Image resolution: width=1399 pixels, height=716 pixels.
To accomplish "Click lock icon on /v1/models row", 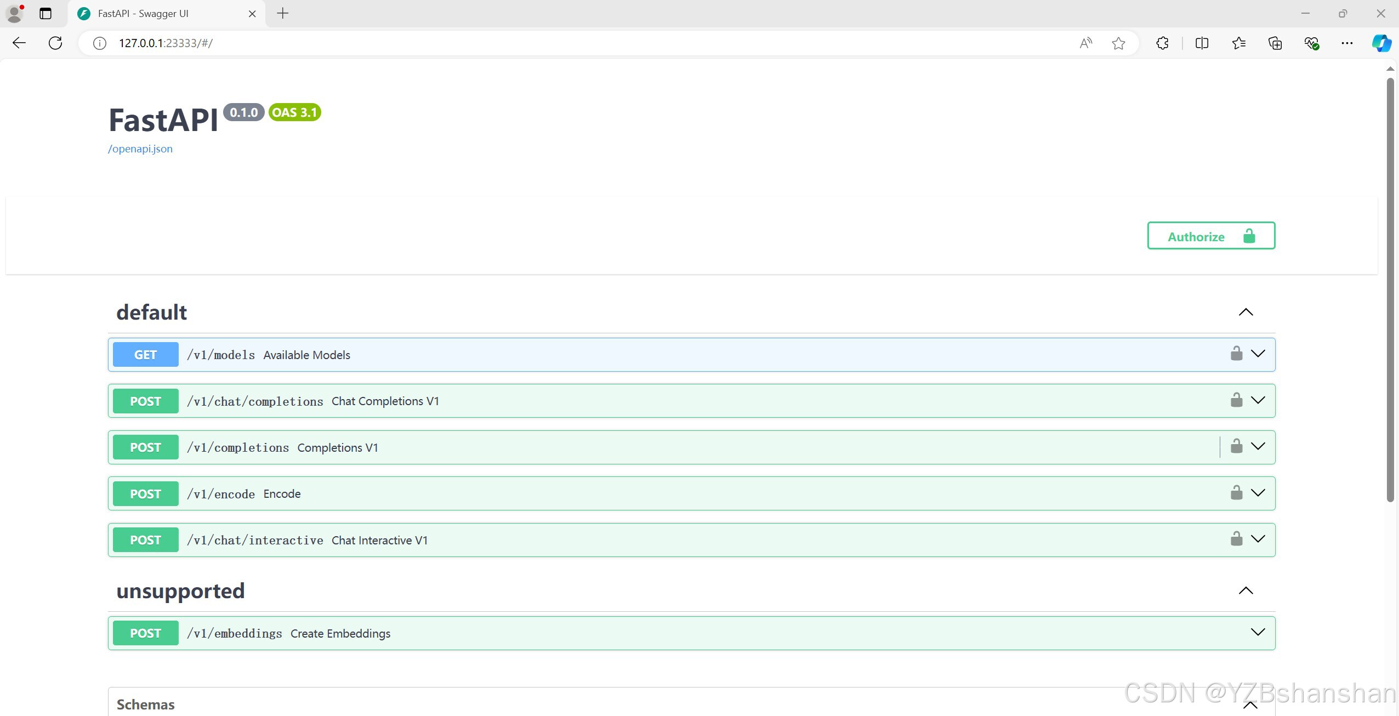I will 1237,354.
